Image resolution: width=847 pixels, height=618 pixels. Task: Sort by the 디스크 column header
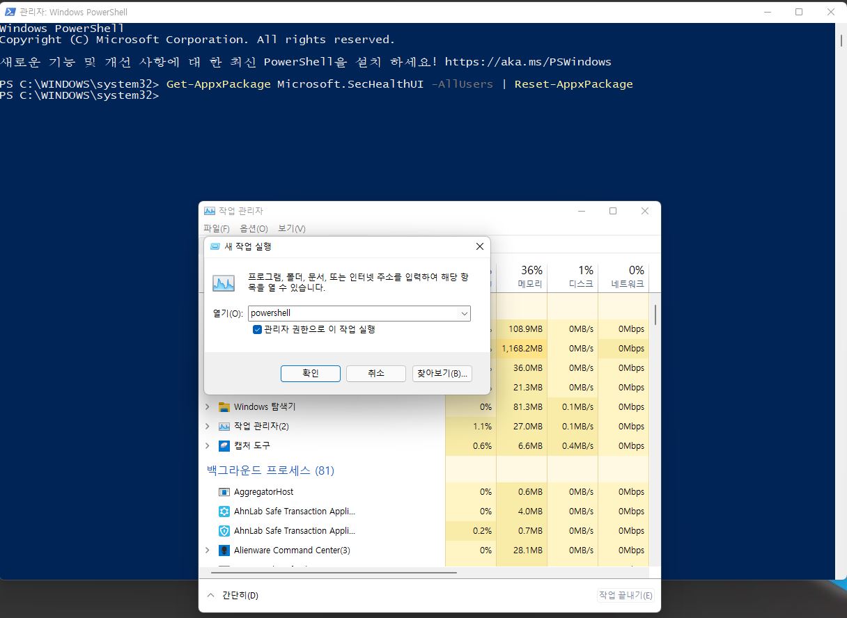[x=573, y=277]
